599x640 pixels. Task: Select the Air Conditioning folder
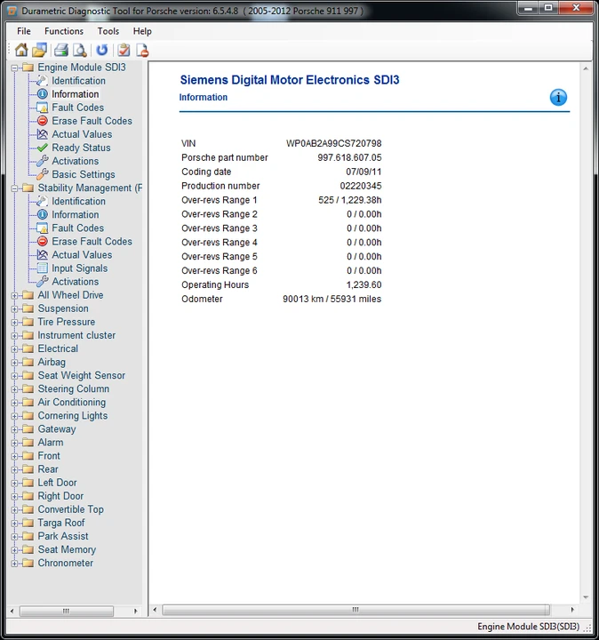pyautogui.click(x=71, y=402)
